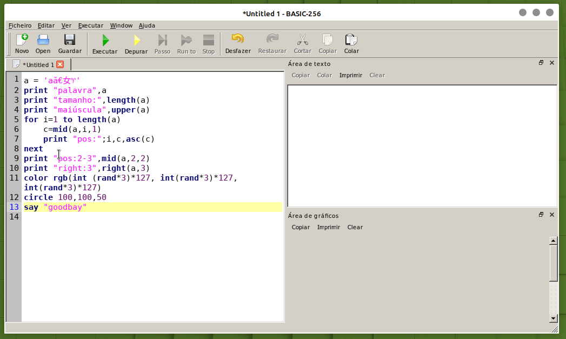Image resolution: width=566 pixels, height=339 pixels.
Task: Click Imprimir in Área de texto
Action: click(x=350, y=76)
